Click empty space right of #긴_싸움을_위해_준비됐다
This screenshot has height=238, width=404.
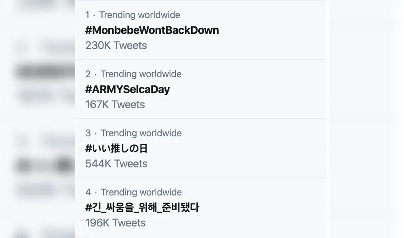pos(263,208)
